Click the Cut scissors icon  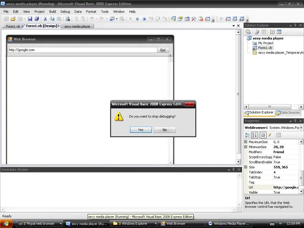pyautogui.click(x=45, y=19)
